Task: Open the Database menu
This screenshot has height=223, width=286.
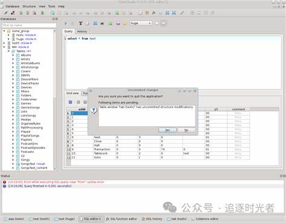Action: click(x=13, y=7)
